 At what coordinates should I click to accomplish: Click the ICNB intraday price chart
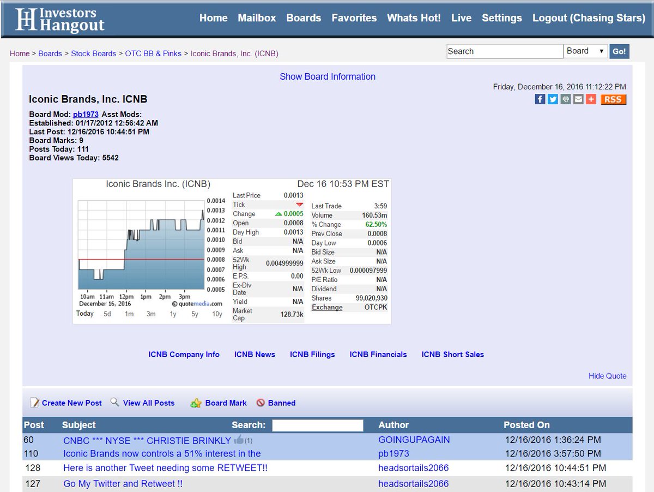coord(141,244)
